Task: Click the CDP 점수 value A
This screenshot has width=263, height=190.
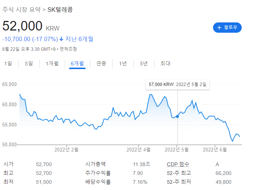Action: [x=217, y=164]
